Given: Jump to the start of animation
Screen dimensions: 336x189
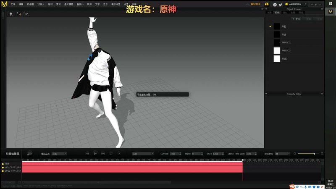Looking at the screenshot, I should click(87, 153).
